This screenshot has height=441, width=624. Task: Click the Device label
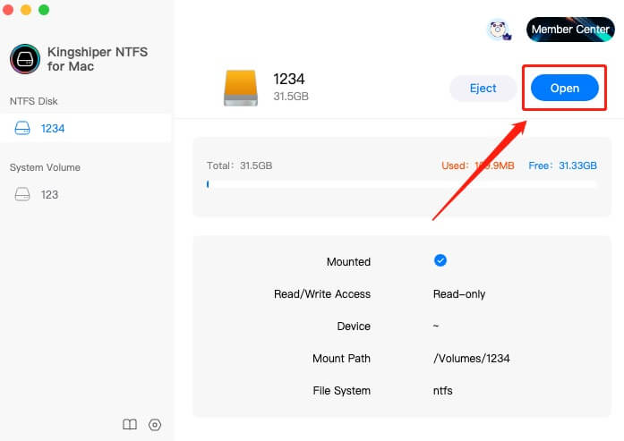(x=354, y=327)
